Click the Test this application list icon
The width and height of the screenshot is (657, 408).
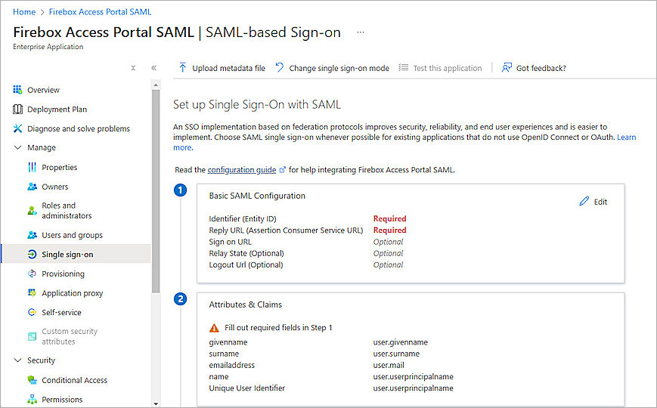click(403, 67)
